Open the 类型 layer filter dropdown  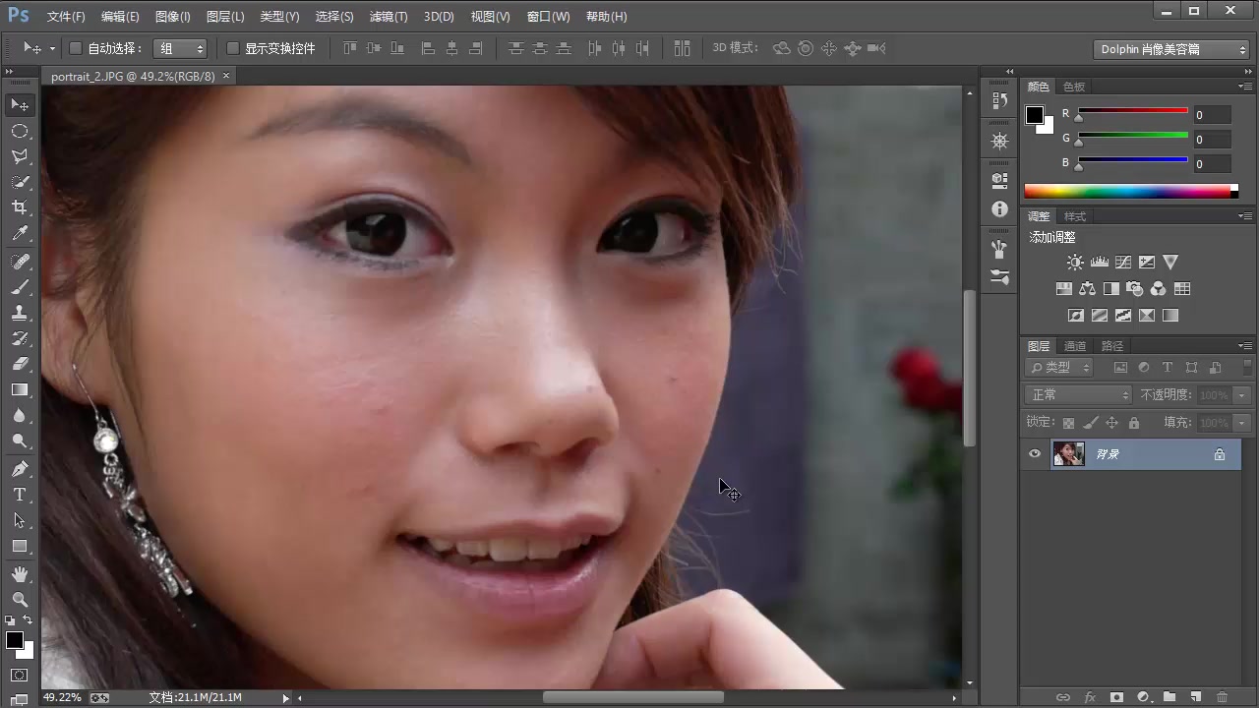pos(1059,367)
